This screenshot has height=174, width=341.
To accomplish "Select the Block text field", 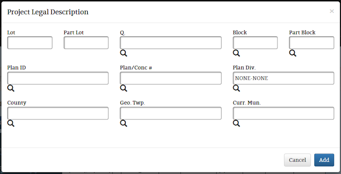I will [x=255, y=43].
